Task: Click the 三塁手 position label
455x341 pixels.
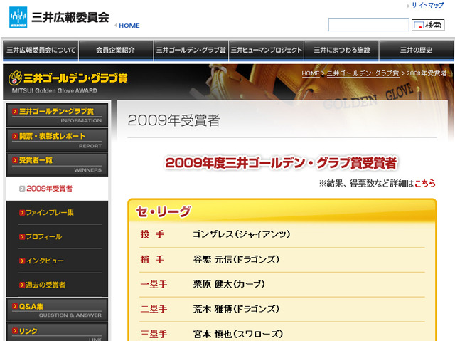Action: click(x=154, y=334)
